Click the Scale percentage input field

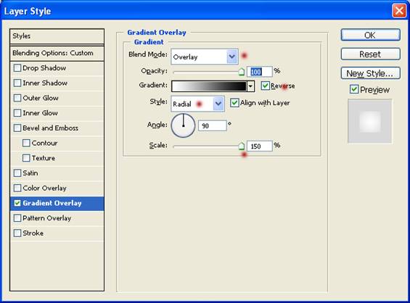pyautogui.click(x=260, y=146)
